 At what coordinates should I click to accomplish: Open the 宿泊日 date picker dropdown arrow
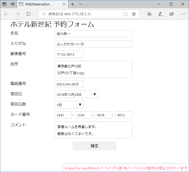(95, 94)
